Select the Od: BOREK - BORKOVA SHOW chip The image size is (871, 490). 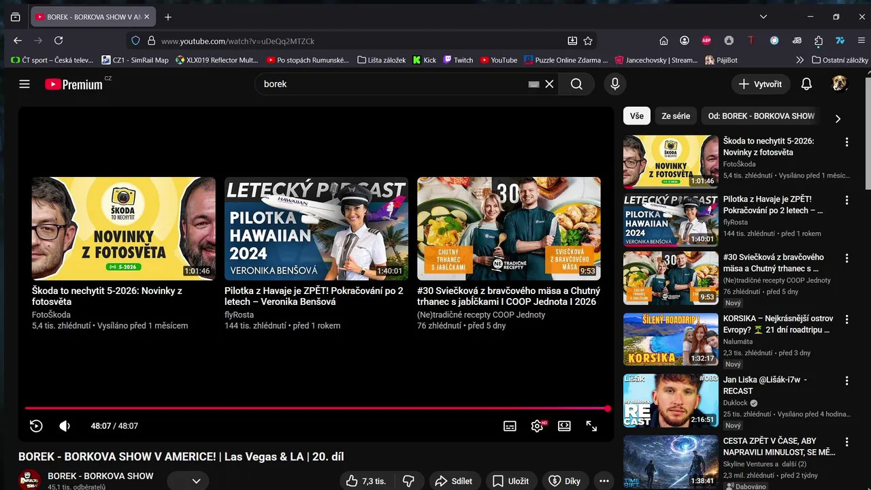(x=761, y=116)
